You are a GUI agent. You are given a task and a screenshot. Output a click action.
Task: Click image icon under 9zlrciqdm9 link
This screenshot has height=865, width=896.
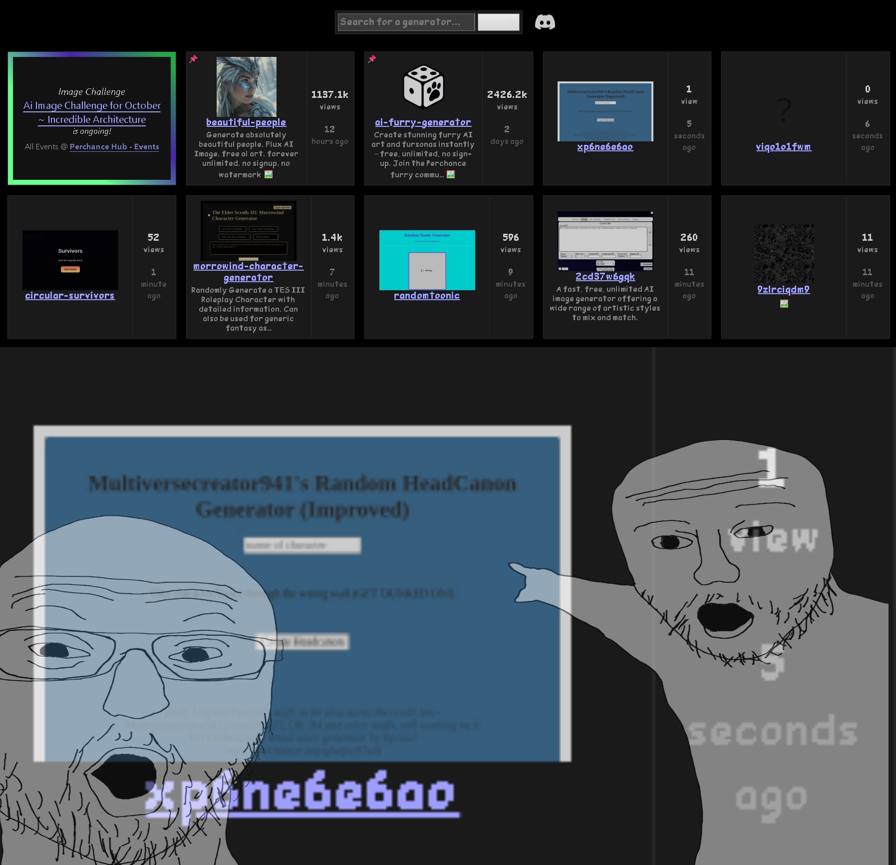784,304
